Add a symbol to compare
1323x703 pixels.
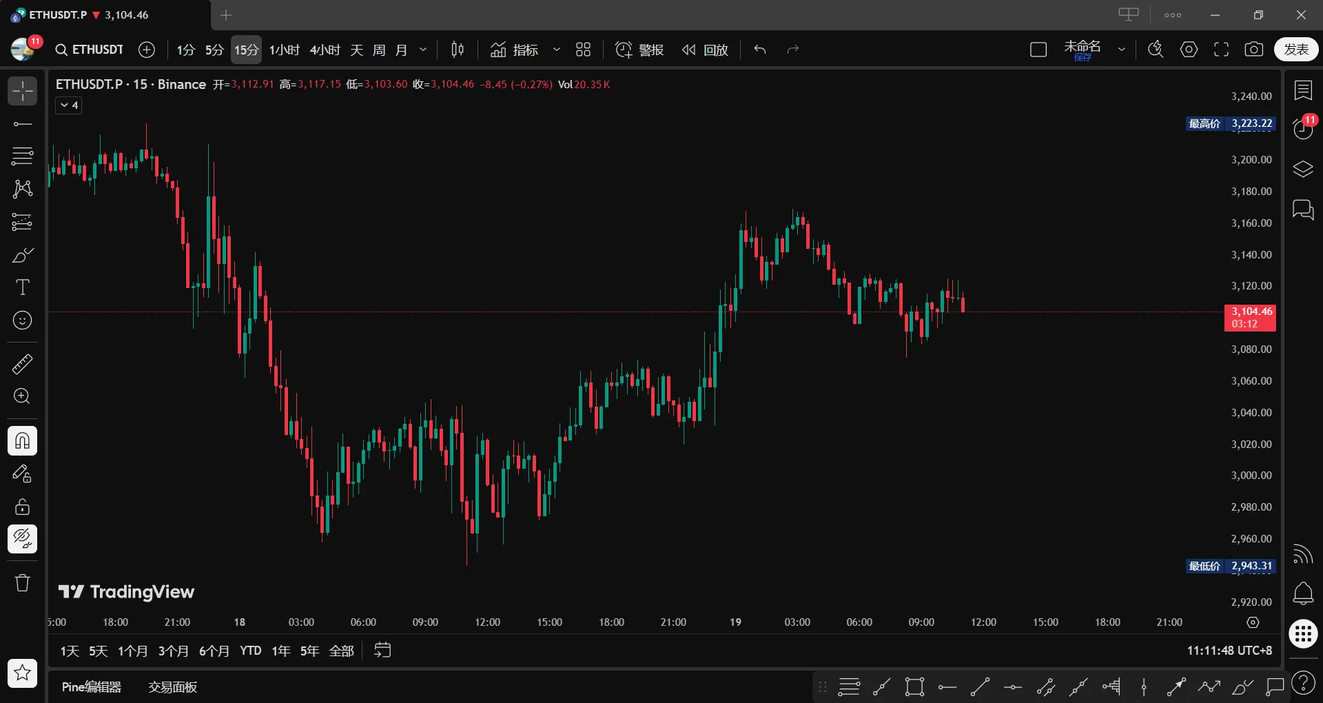(147, 50)
